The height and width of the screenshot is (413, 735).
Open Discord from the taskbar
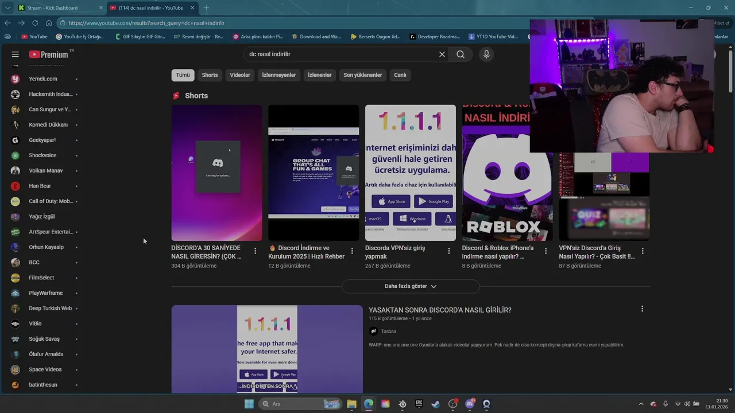coord(470,404)
